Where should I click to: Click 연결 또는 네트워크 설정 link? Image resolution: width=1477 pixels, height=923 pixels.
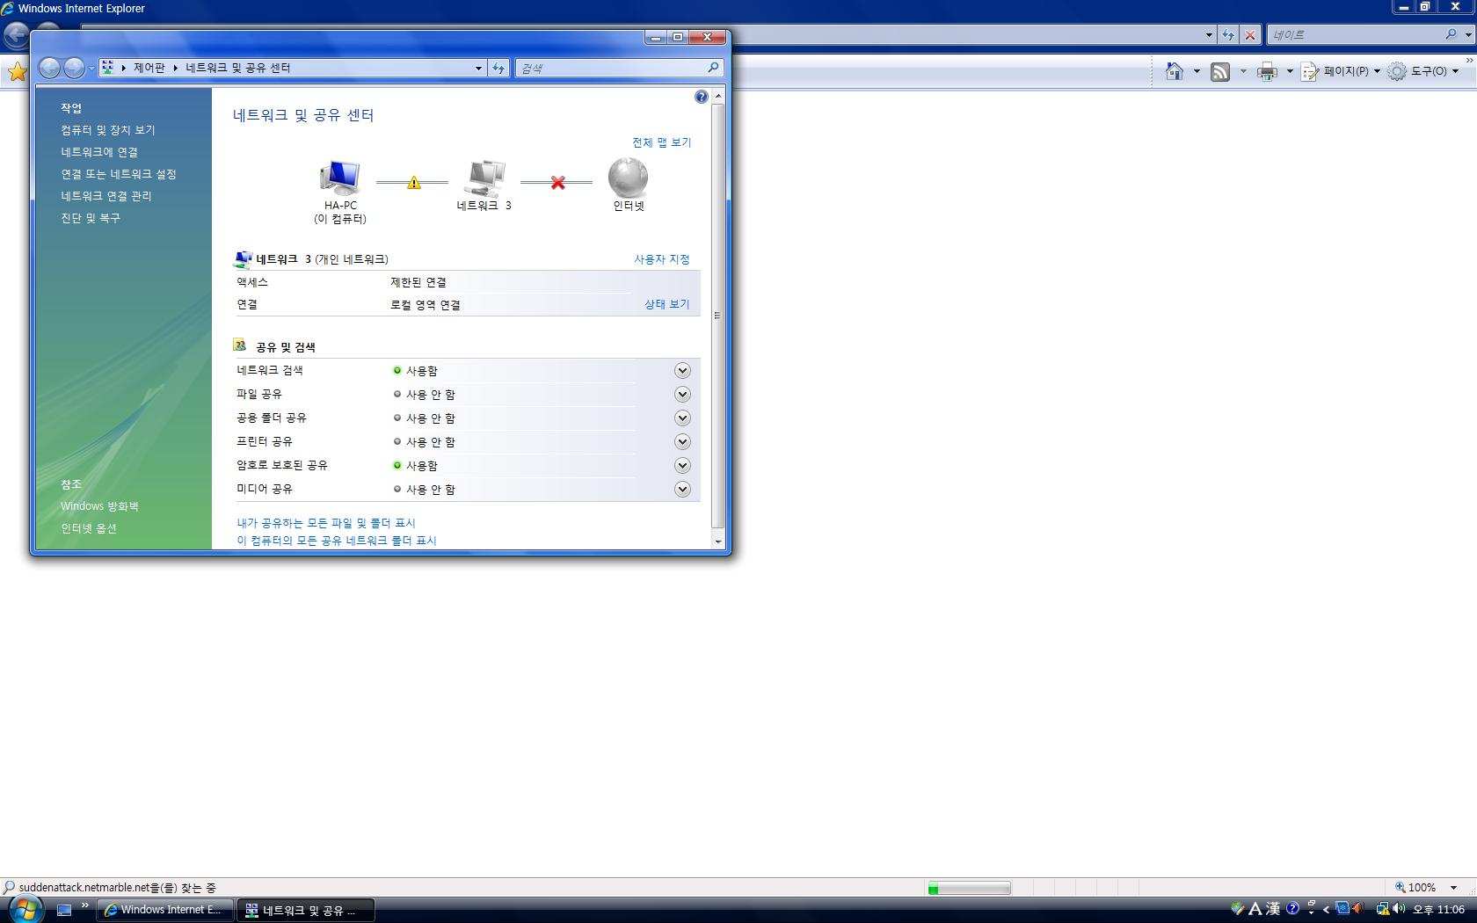119,174
